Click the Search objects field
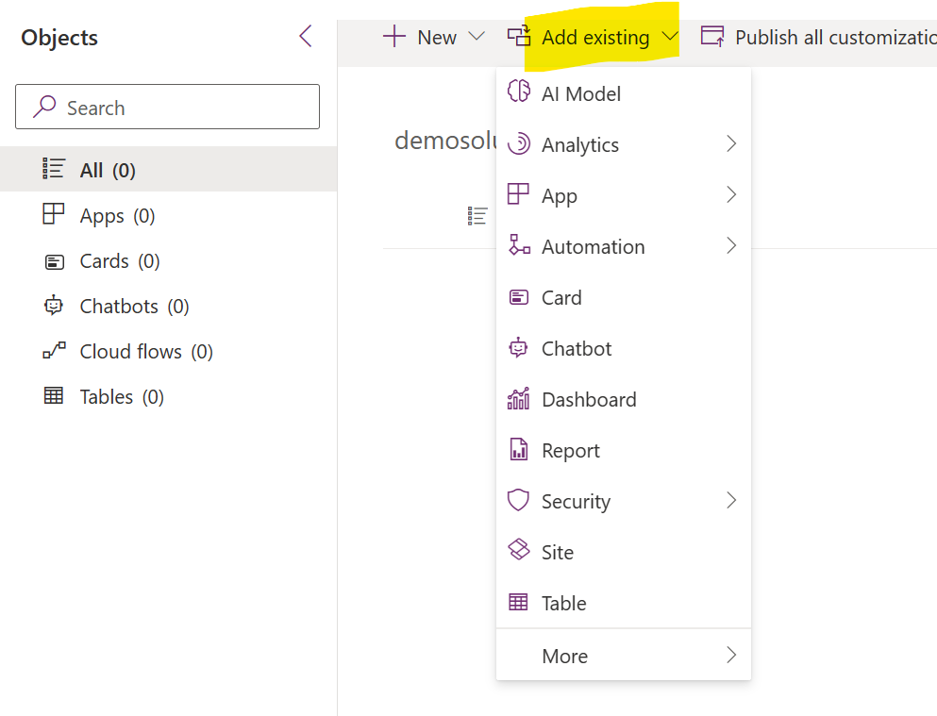The height and width of the screenshot is (716, 937). coord(167,107)
